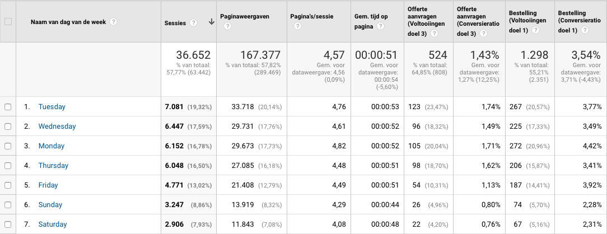Click the Sessies sort descending arrow
Screen dimensions: 607x234
point(211,22)
